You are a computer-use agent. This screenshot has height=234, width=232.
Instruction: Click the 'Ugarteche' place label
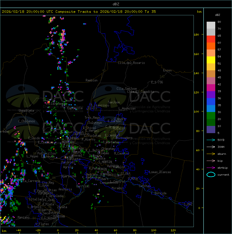pos(69,176)
